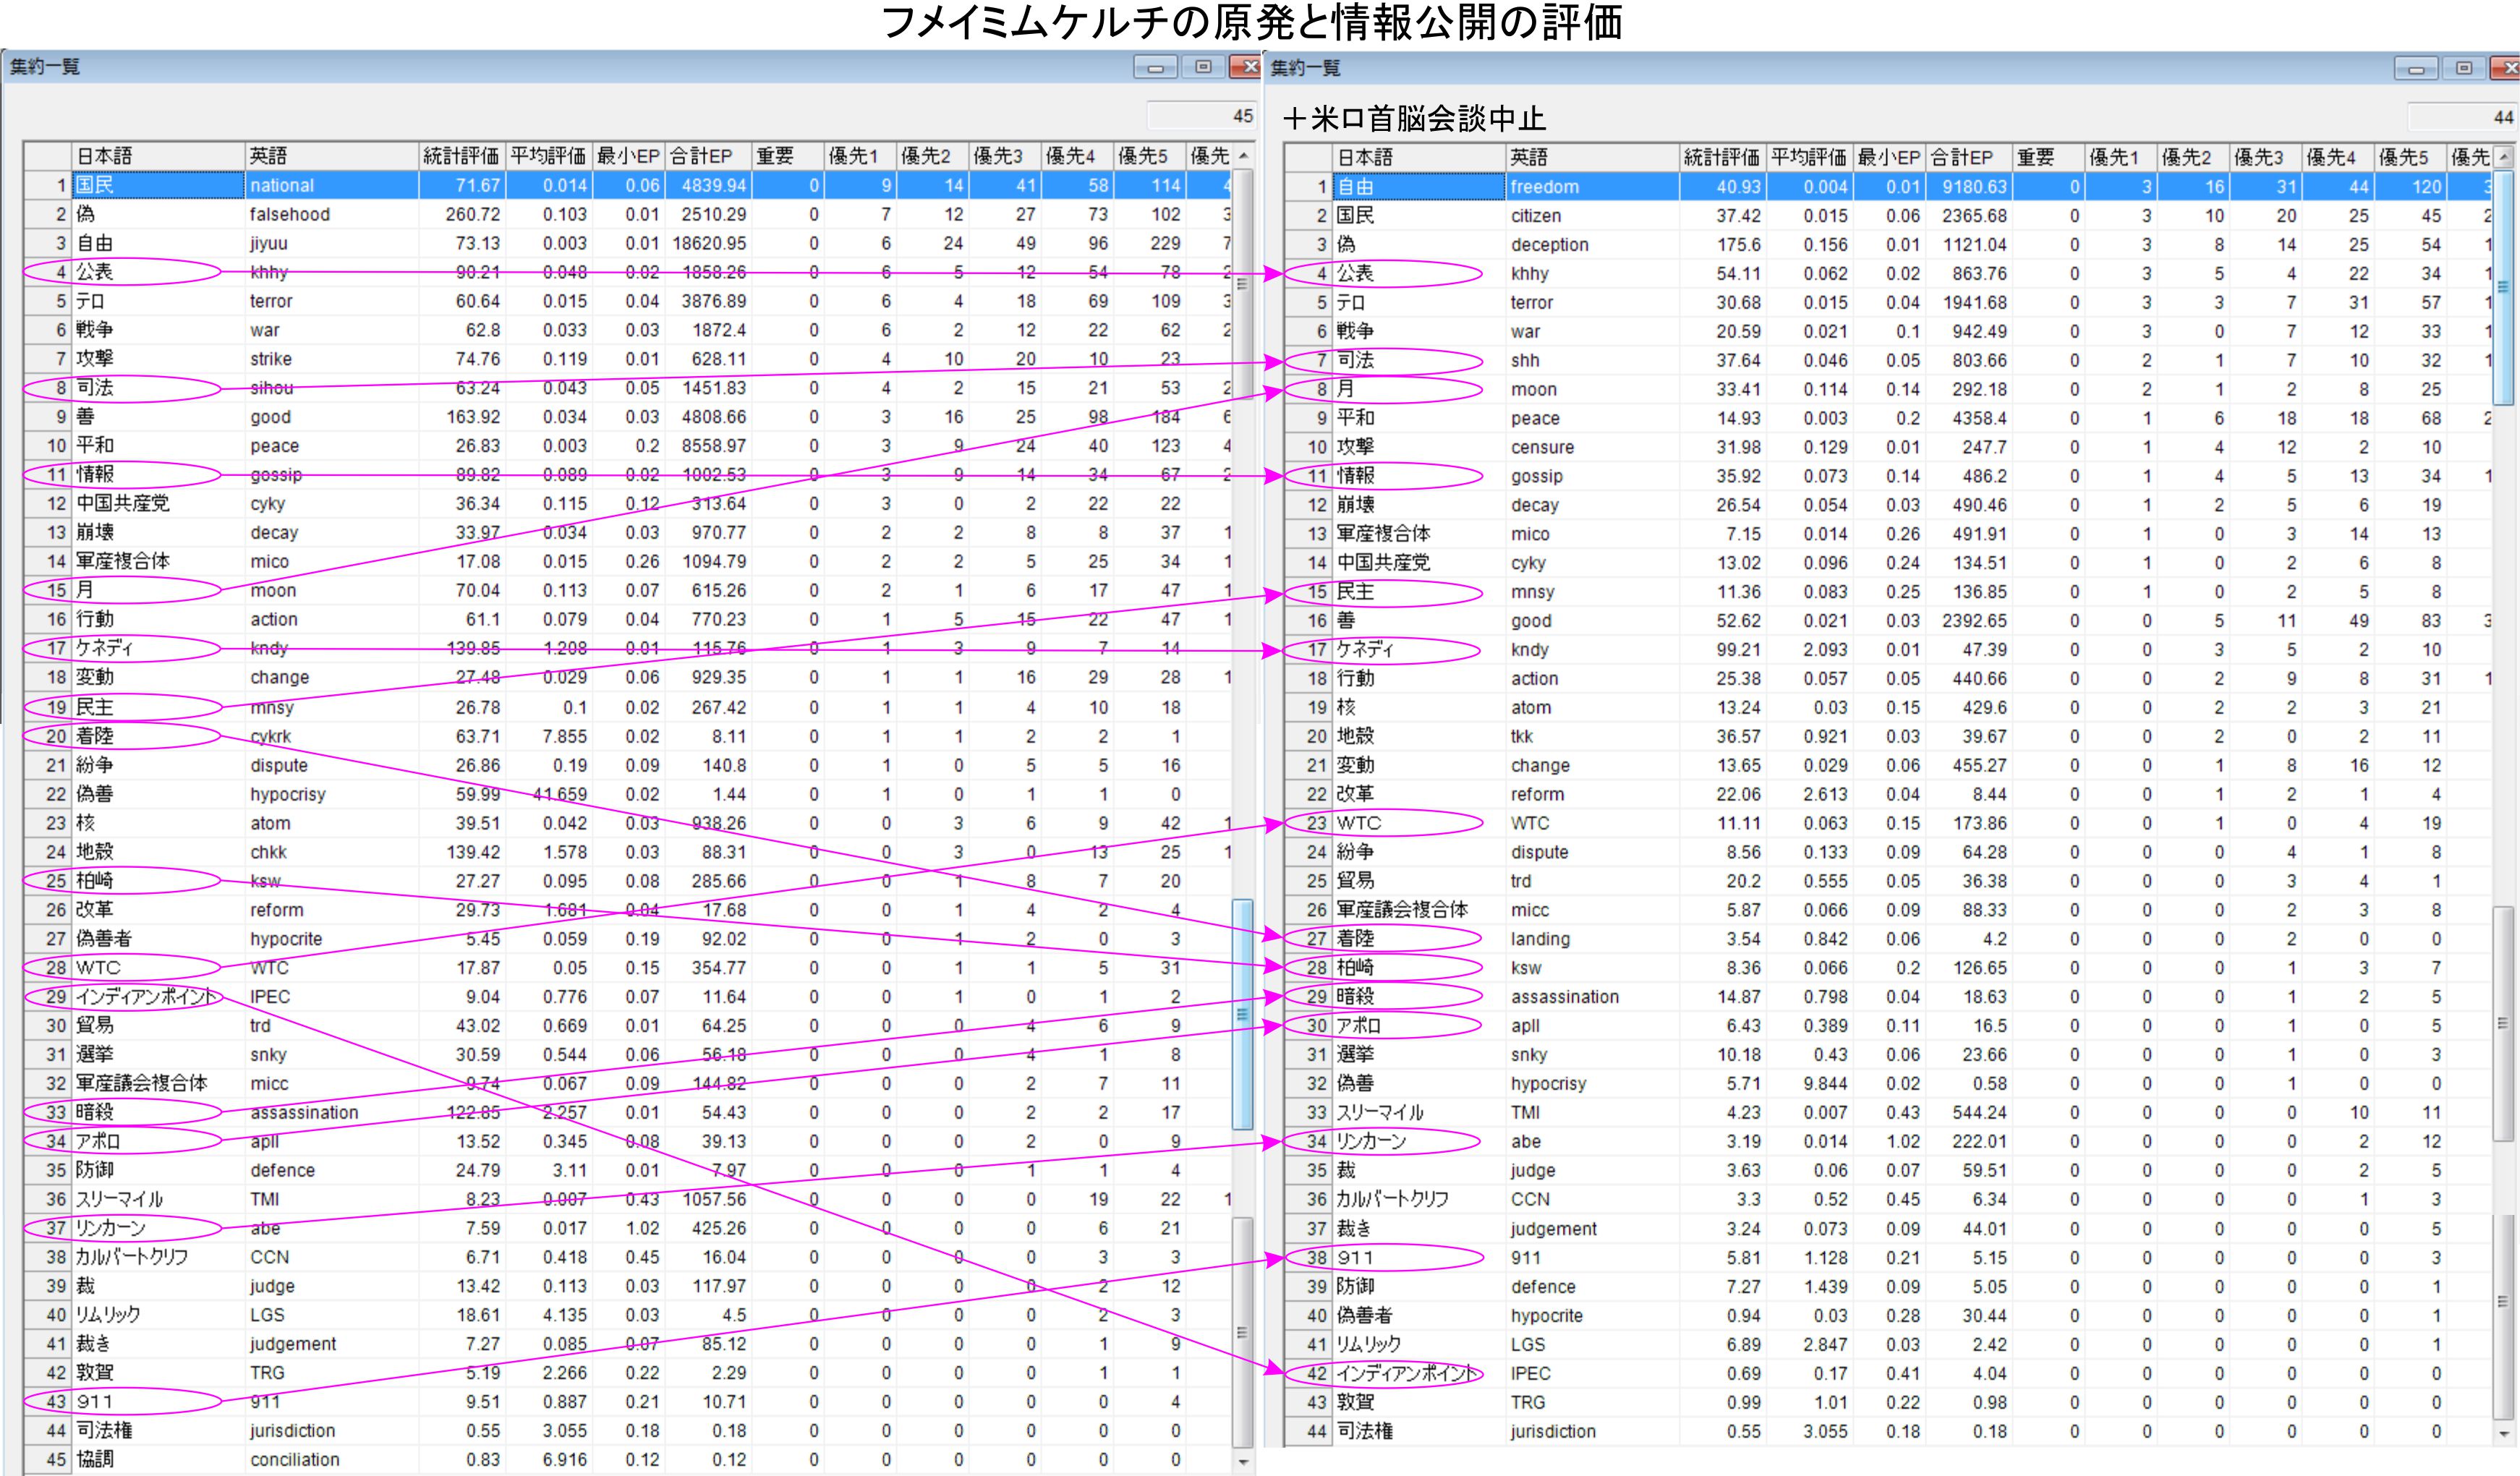Maximize the right 集約一覧 window
2520x1476 pixels.
click(2464, 68)
